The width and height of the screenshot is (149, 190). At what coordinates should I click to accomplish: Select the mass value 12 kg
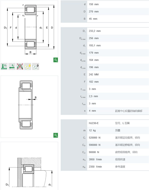point(92,130)
